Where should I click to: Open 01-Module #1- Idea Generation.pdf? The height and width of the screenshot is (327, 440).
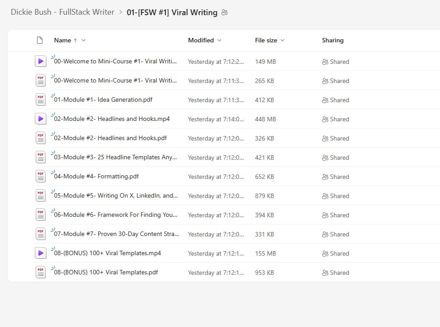point(103,99)
